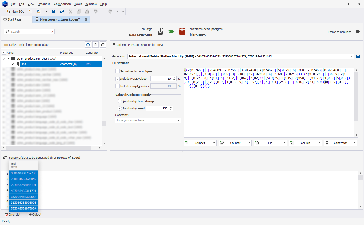Screen dimensions: 364x225
Task: Open the Help menu
Action: [x=104, y=4]
